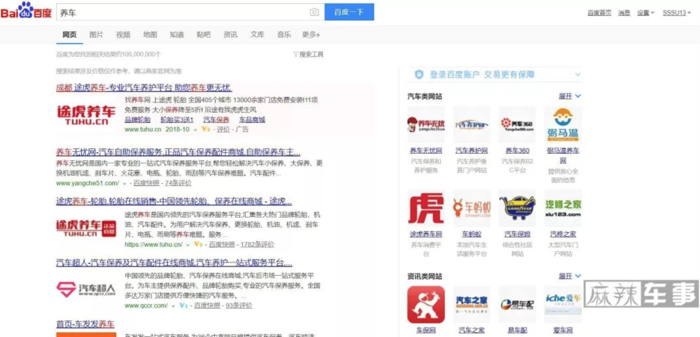Open 途虎养车网 tiger logo
This screenshot has width=700, height=337.
click(426, 209)
